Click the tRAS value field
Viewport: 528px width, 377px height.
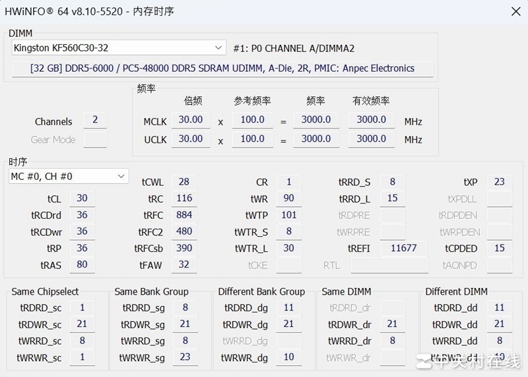82,265
